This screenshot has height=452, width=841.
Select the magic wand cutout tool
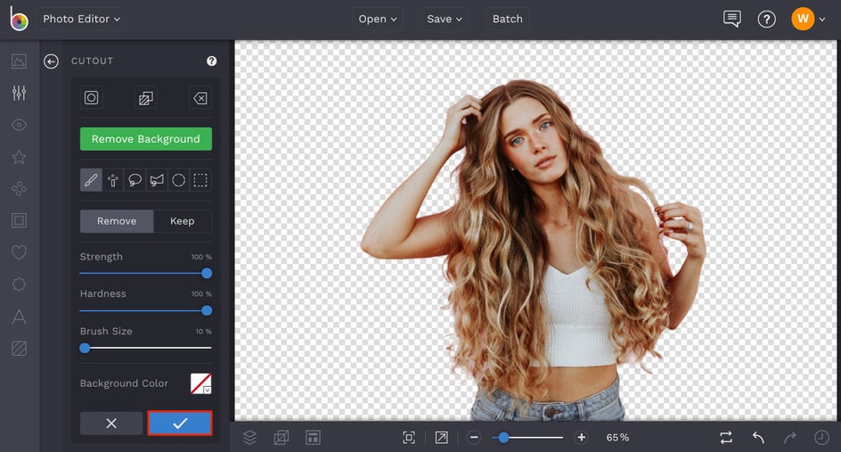pyautogui.click(x=112, y=180)
